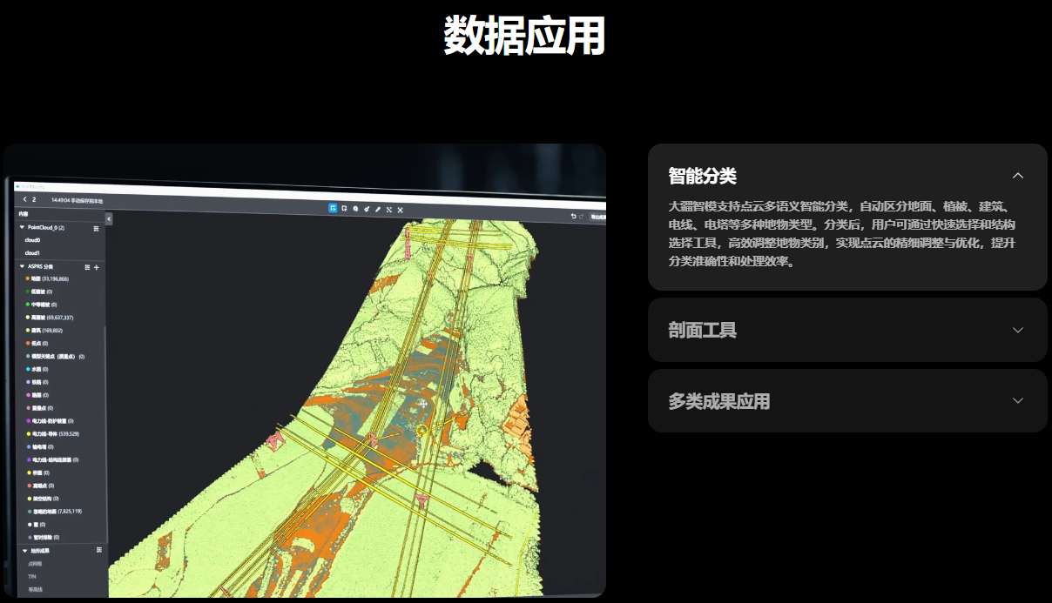The image size is (1052, 603).
Task: Collapse the 智能分类 accordion panel
Action: pyautogui.click(x=1017, y=176)
